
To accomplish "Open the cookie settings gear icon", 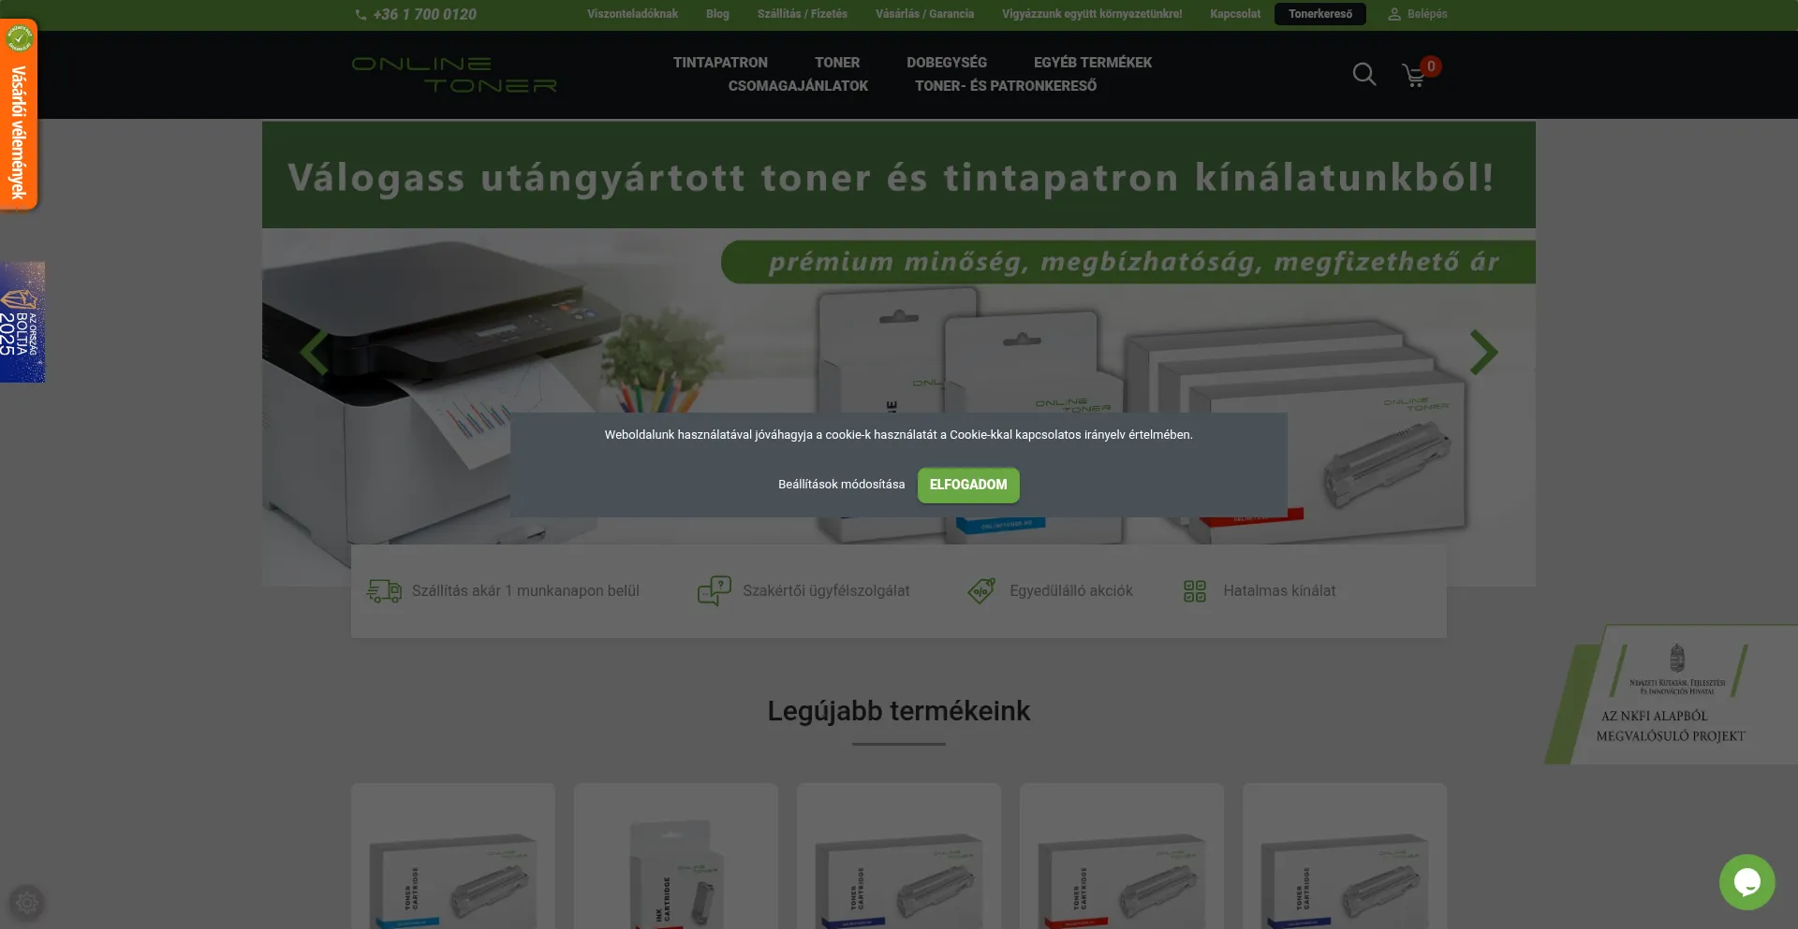I will pos(27,903).
